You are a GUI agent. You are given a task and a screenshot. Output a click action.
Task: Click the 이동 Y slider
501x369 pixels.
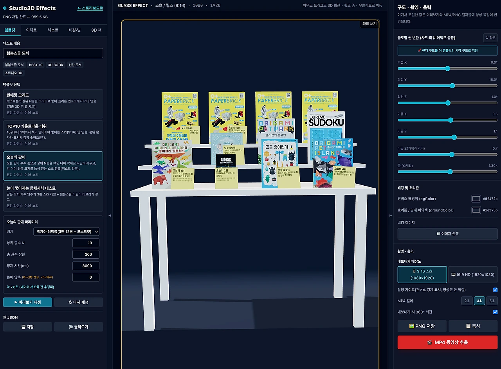tap(447, 137)
